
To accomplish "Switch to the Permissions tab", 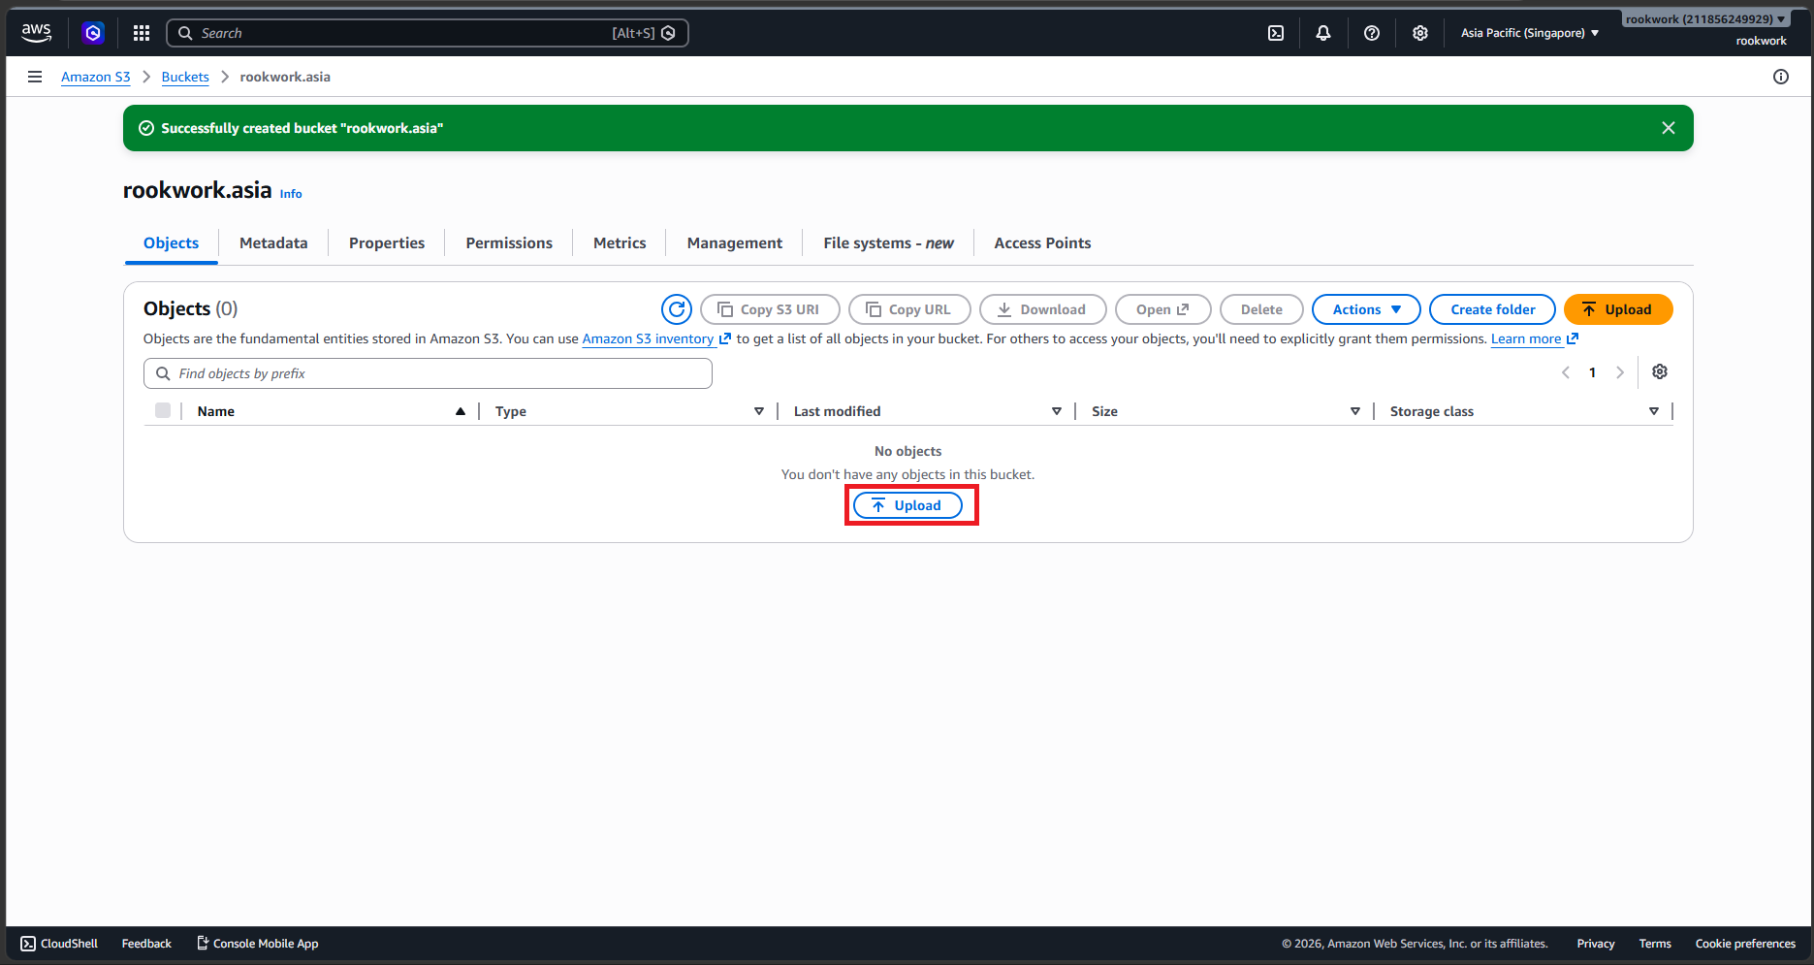I will click(509, 243).
